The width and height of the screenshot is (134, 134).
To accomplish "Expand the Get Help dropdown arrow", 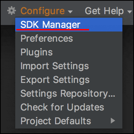I will pyautogui.click(x=129, y=12).
